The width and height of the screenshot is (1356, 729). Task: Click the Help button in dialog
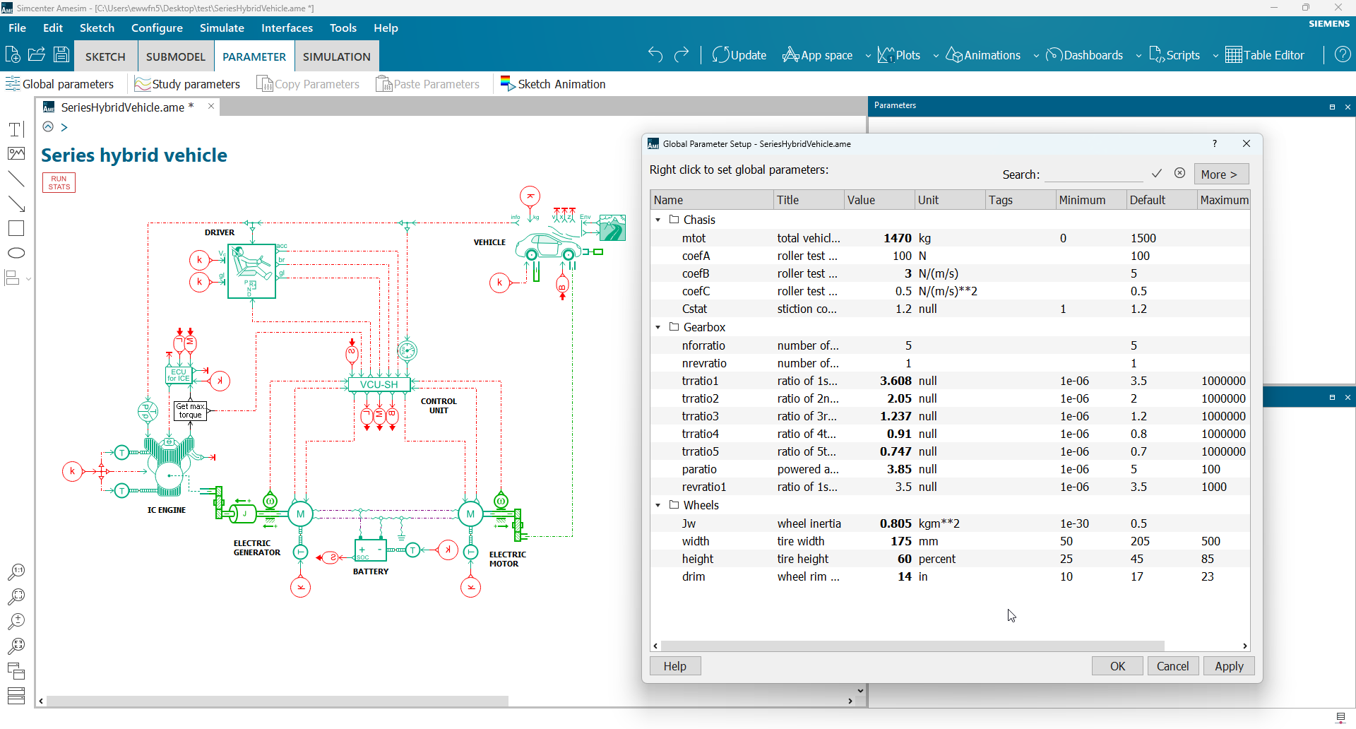pos(675,666)
